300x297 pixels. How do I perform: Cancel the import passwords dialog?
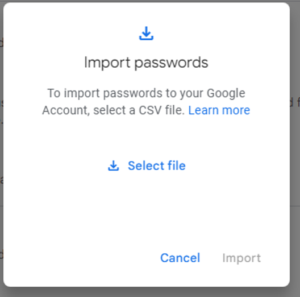point(180,258)
